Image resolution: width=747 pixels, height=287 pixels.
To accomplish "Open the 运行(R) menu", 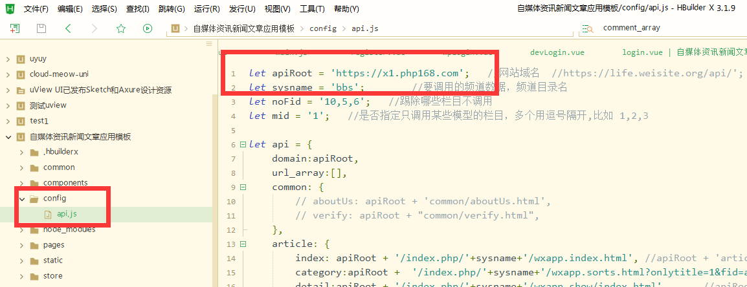I will click(206, 9).
